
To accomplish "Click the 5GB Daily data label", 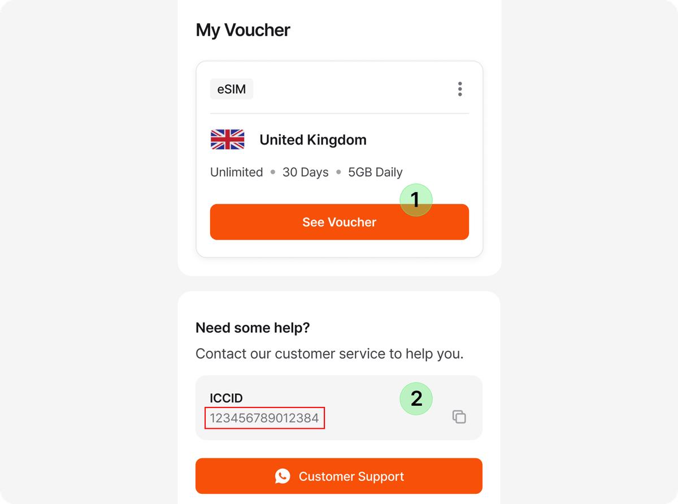I will [375, 172].
